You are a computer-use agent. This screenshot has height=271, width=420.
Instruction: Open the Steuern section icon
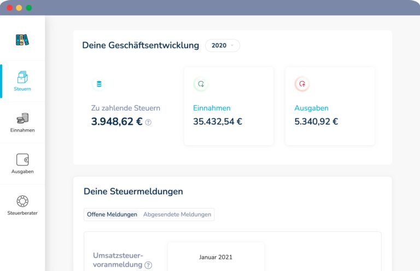click(22, 77)
